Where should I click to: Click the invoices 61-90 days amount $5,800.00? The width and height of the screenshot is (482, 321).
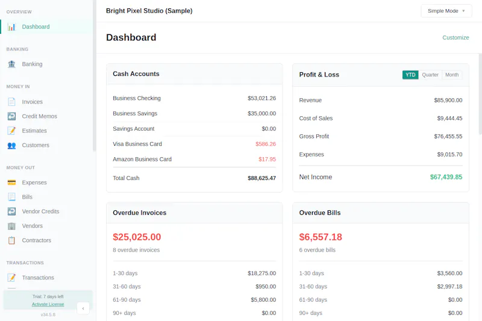click(x=263, y=299)
